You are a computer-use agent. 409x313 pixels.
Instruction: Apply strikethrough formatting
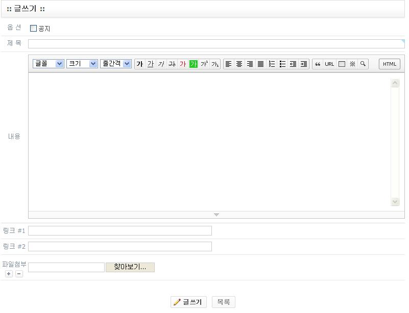coord(172,64)
